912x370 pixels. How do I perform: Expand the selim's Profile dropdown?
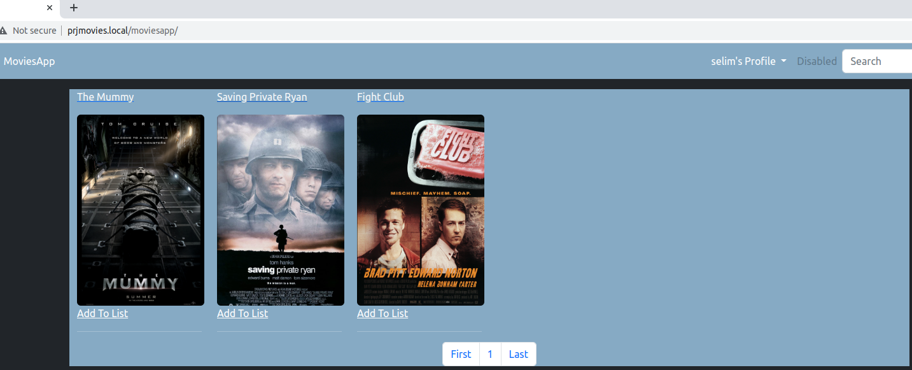(x=749, y=61)
